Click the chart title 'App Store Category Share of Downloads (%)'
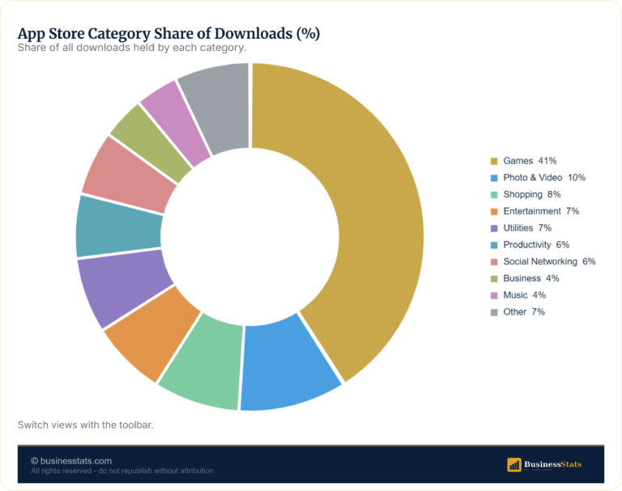 click(x=168, y=34)
